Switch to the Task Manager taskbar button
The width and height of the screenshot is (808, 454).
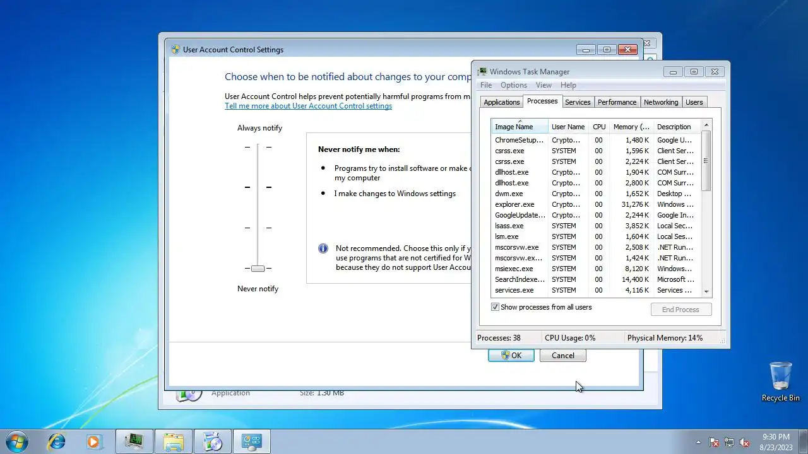click(134, 441)
